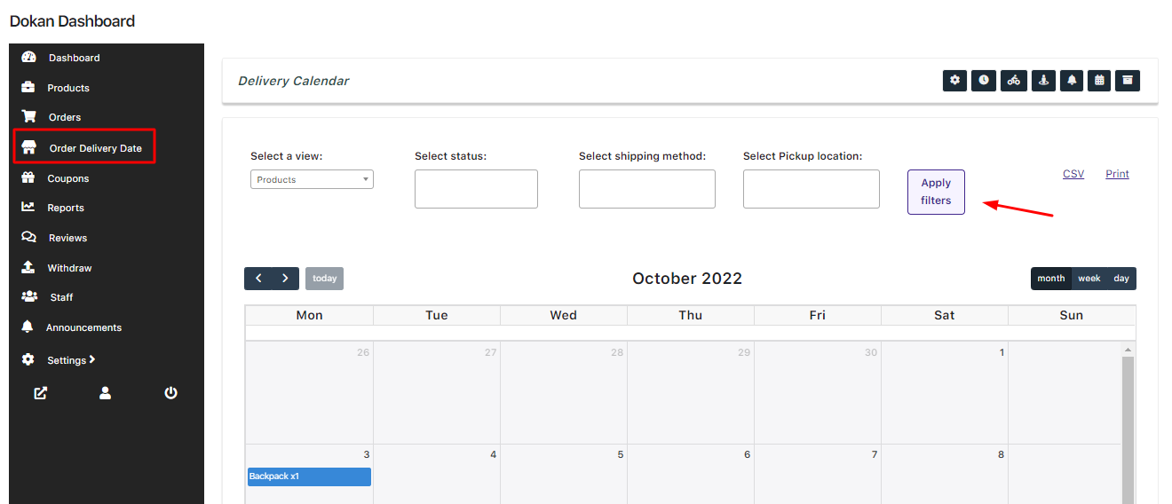Click the power logout icon
Viewport: 1172px width, 504px height.
pos(170,393)
